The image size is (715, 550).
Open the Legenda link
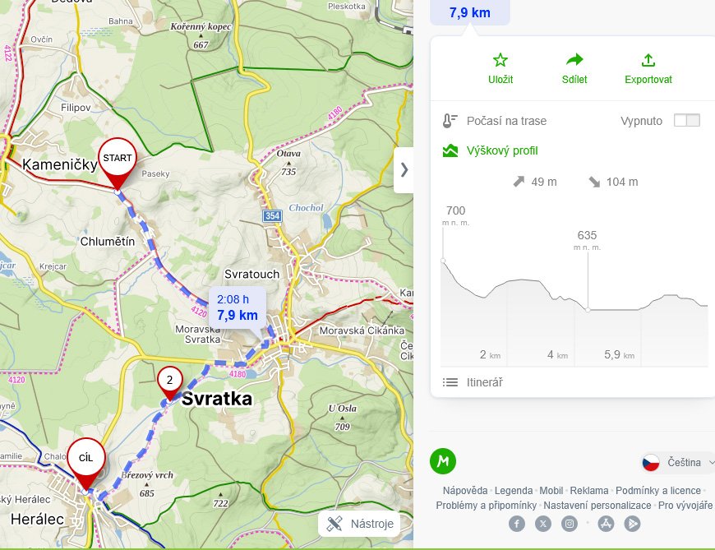tap(513, 490)
